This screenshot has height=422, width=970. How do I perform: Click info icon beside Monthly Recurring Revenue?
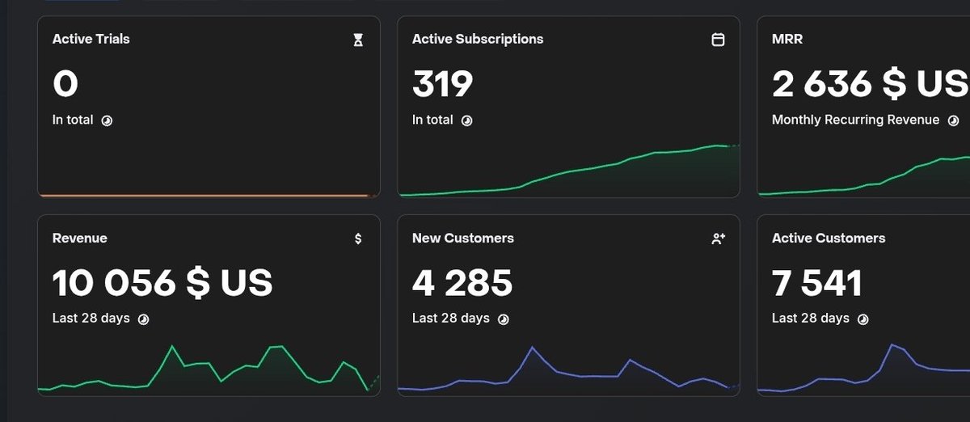pos(953,120)
